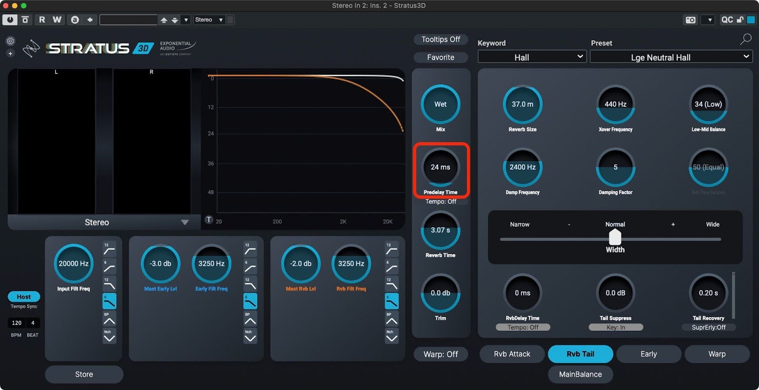The width and height of the screenshot is (759, 390).
Task: Load previous host preset up arrow
Action: [164, 20]
